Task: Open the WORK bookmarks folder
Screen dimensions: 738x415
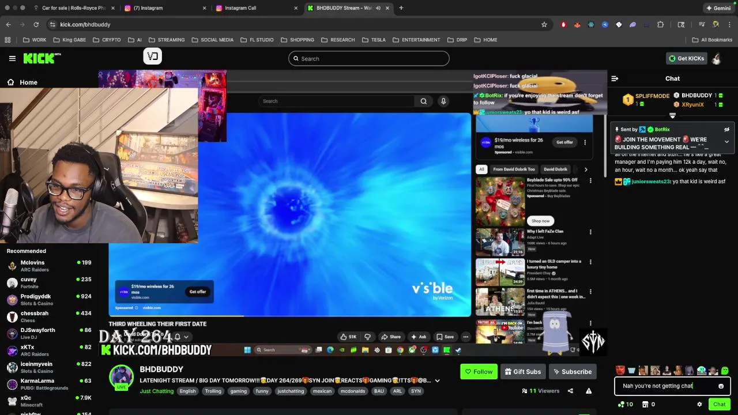Action: [x=35, y=40]
